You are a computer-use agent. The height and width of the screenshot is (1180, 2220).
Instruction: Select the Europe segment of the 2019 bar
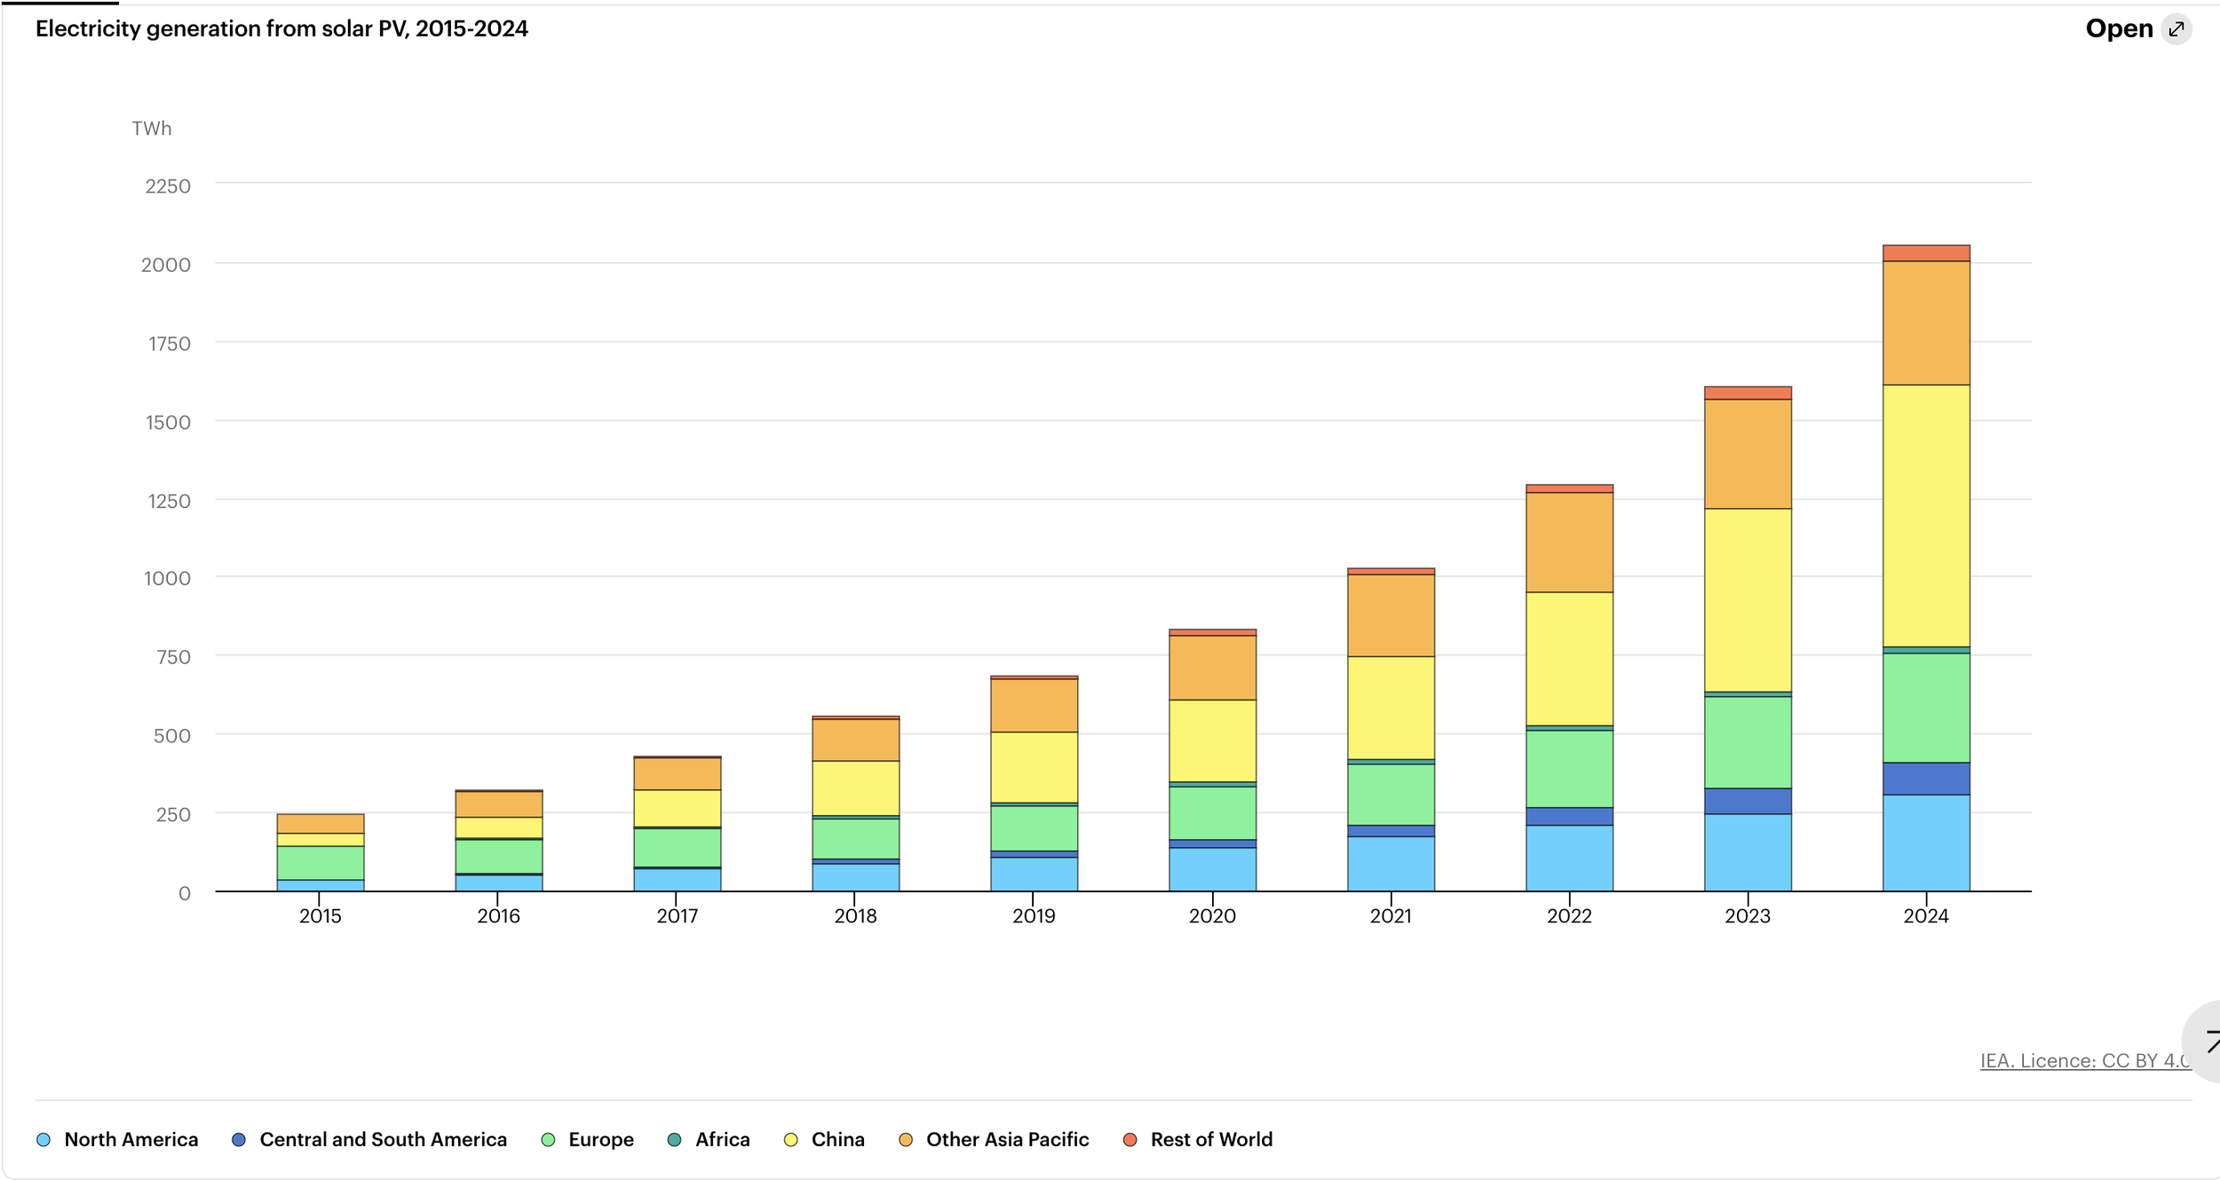(x=1034, y=828)
